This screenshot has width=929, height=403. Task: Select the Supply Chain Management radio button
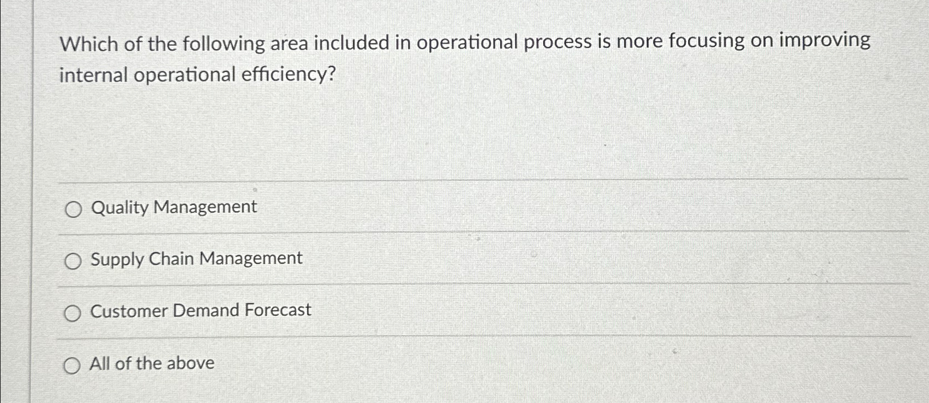73,261
